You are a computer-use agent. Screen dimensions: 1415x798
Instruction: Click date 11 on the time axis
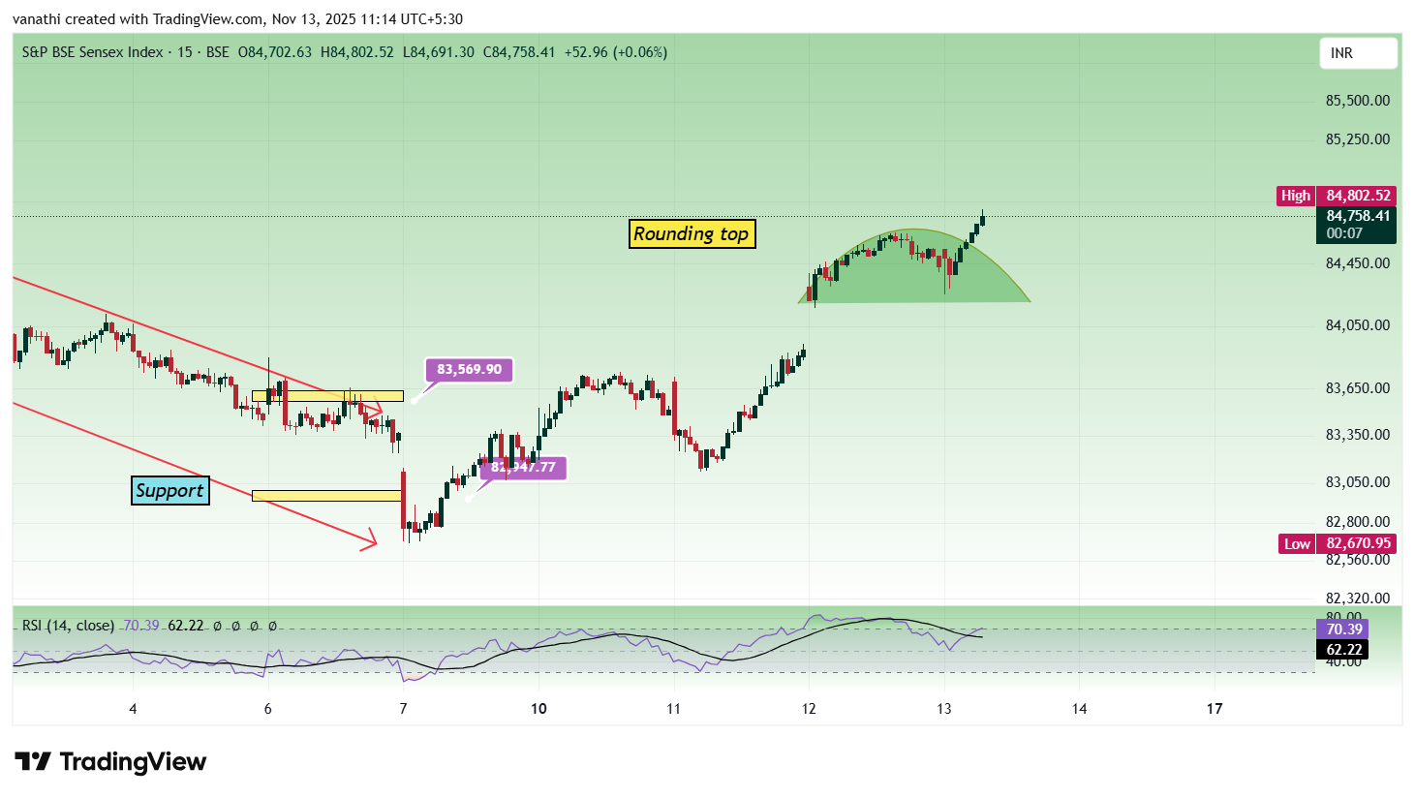[x=674, y=709]
